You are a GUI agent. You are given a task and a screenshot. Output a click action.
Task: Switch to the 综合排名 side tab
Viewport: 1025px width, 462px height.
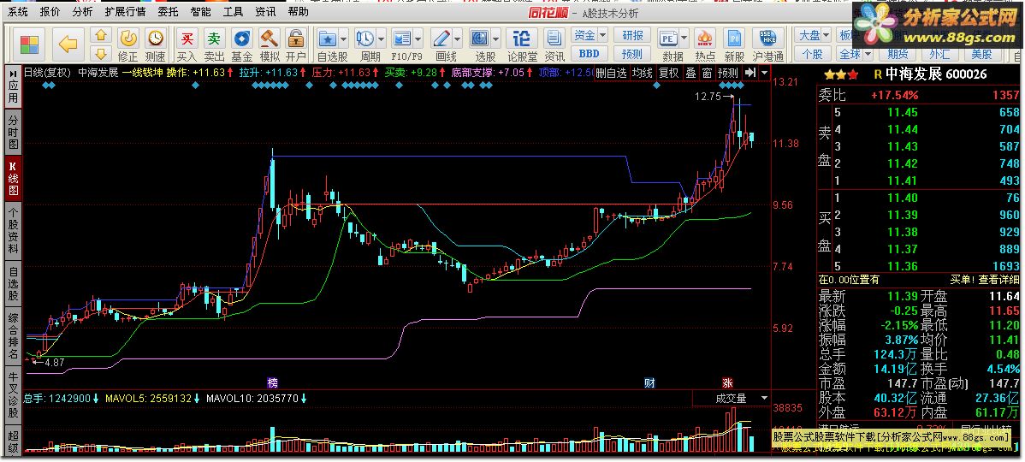[13, 336]
